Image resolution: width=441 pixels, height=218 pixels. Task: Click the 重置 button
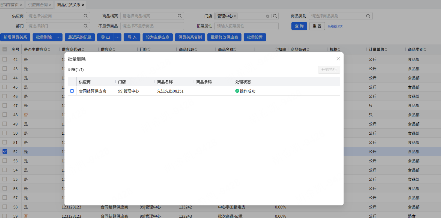tap(317, 26)
